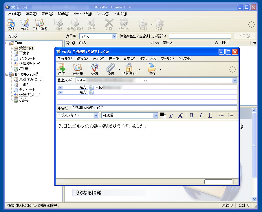Open the first 宛先 recipient type dropdown
The width and height of the screenshot is (262, 212).
61,87
